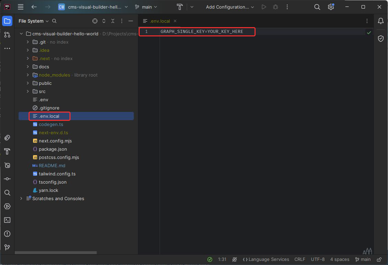The image size is (388, 265).
Task: Open project name dropdown cms-visual-builder-hell...
Action: pyautogui.click(x=93, y=7)
